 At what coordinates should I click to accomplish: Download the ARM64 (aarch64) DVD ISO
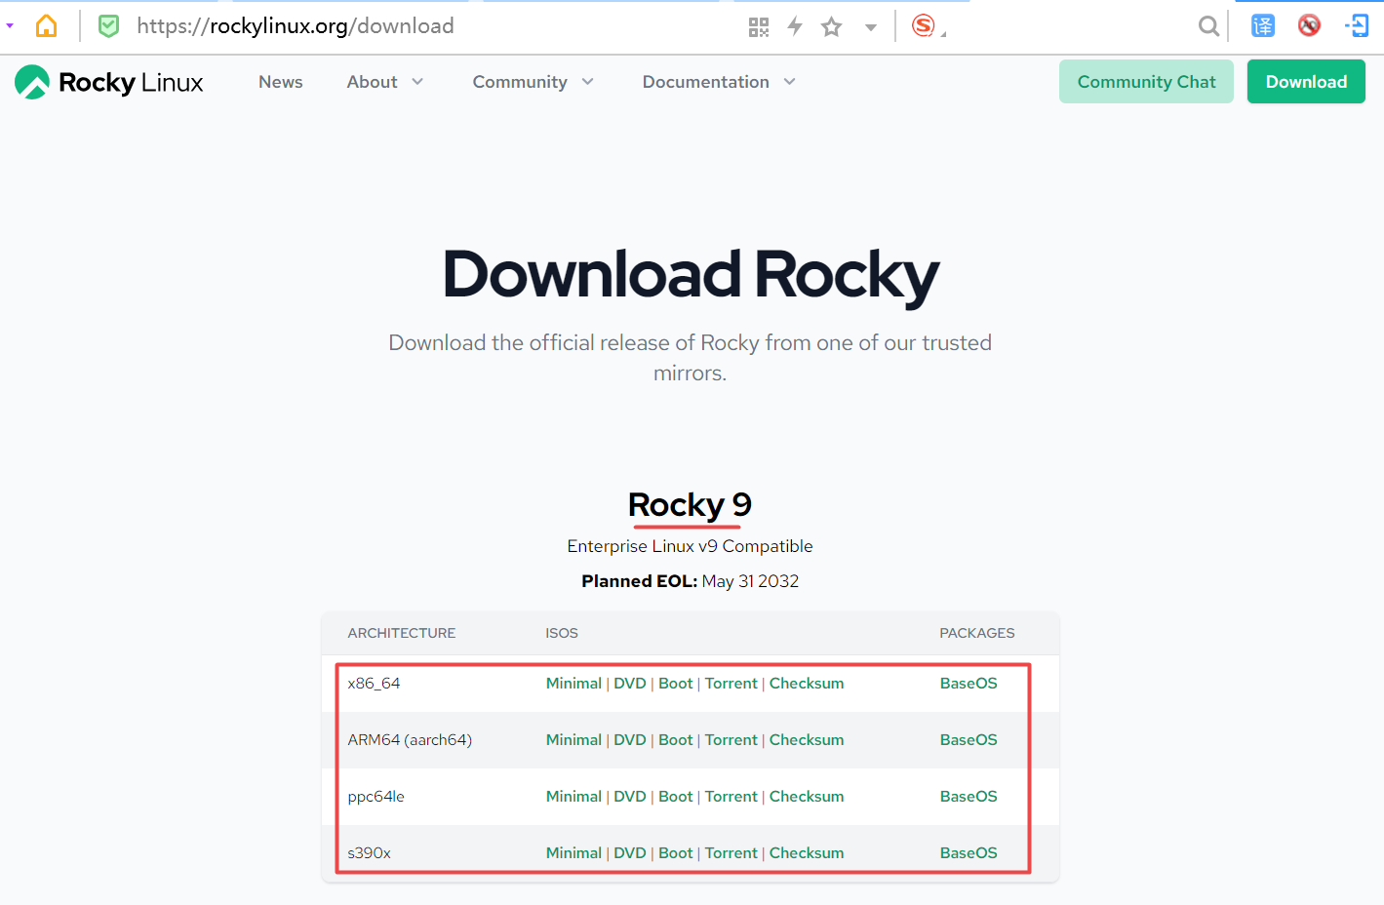pos(630,740)
